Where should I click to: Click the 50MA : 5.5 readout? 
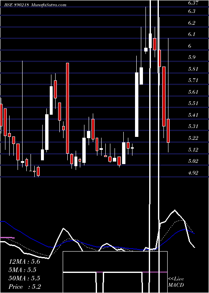point(24,278)
